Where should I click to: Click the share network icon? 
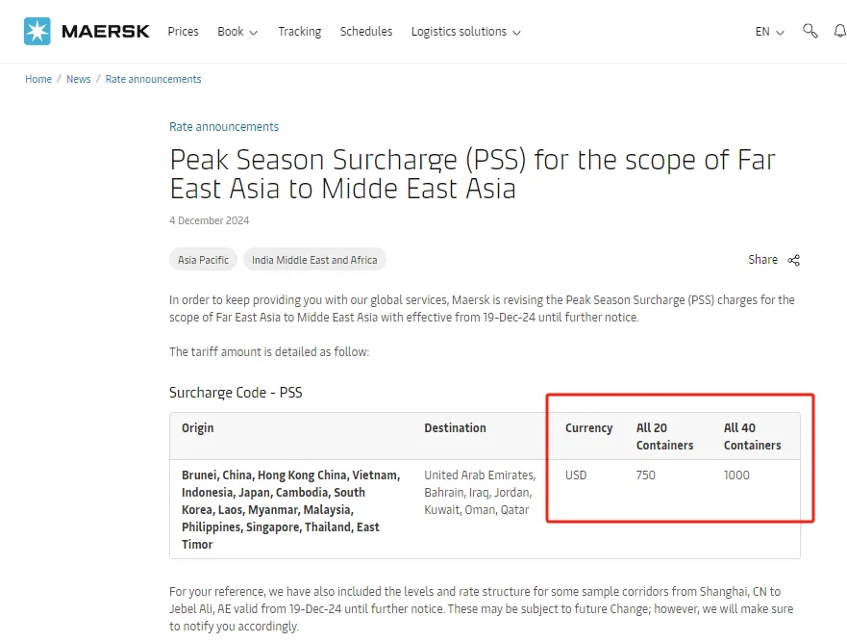pyautogui.click(x=793, y=260)
